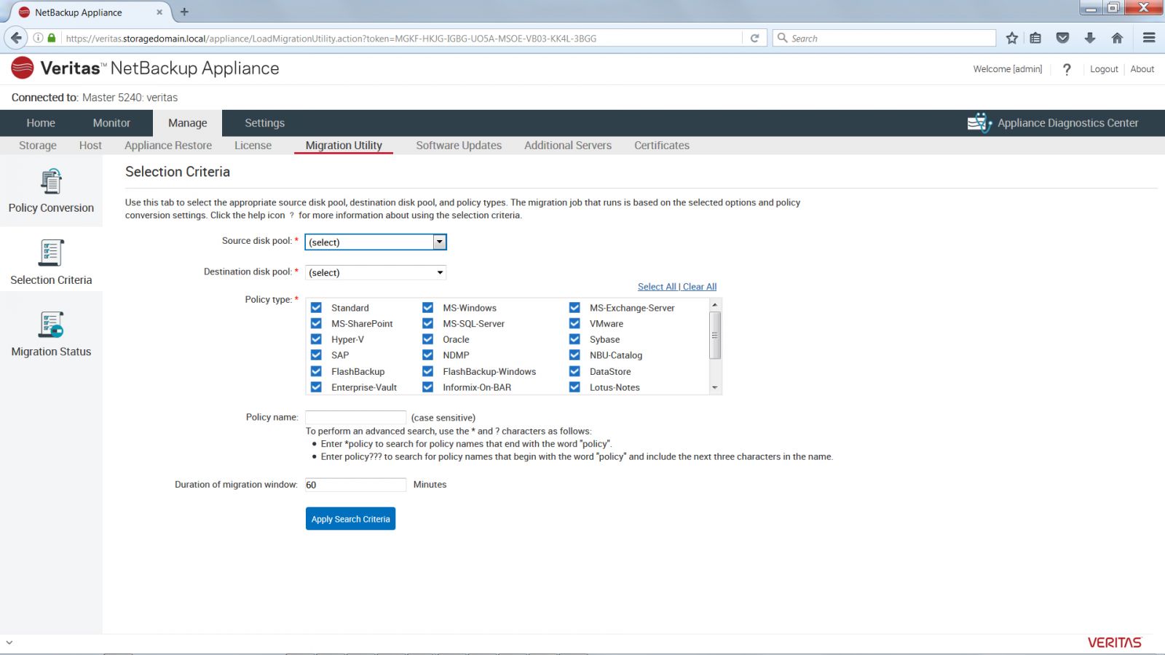
Task: Open License submenu tab
Action: coord(253,146)
